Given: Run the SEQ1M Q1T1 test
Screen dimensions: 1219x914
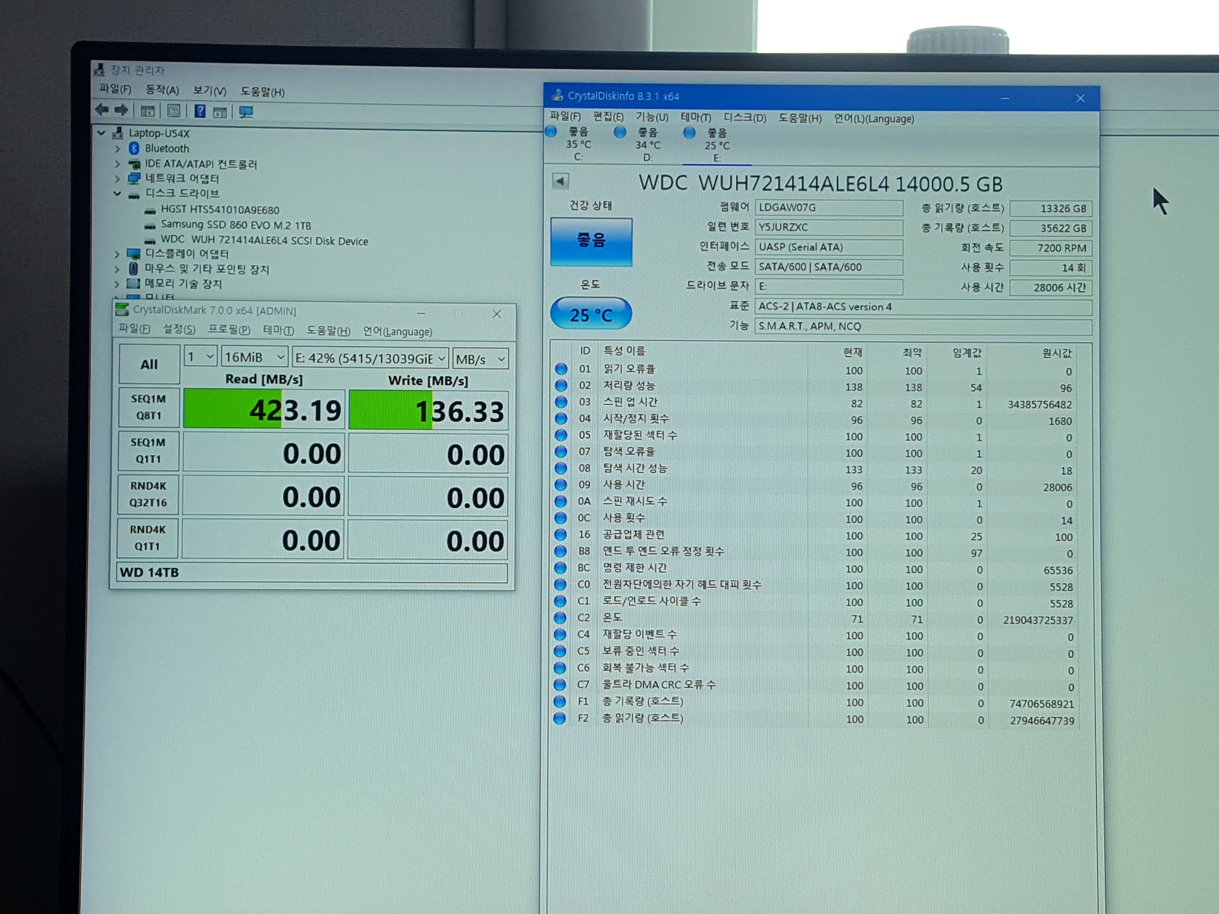Looking at the screenshot, I should (148, 451).
